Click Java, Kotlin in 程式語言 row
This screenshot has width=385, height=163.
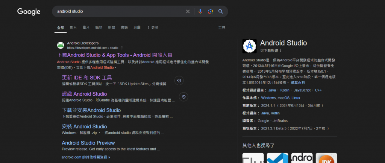coord(270,113)
